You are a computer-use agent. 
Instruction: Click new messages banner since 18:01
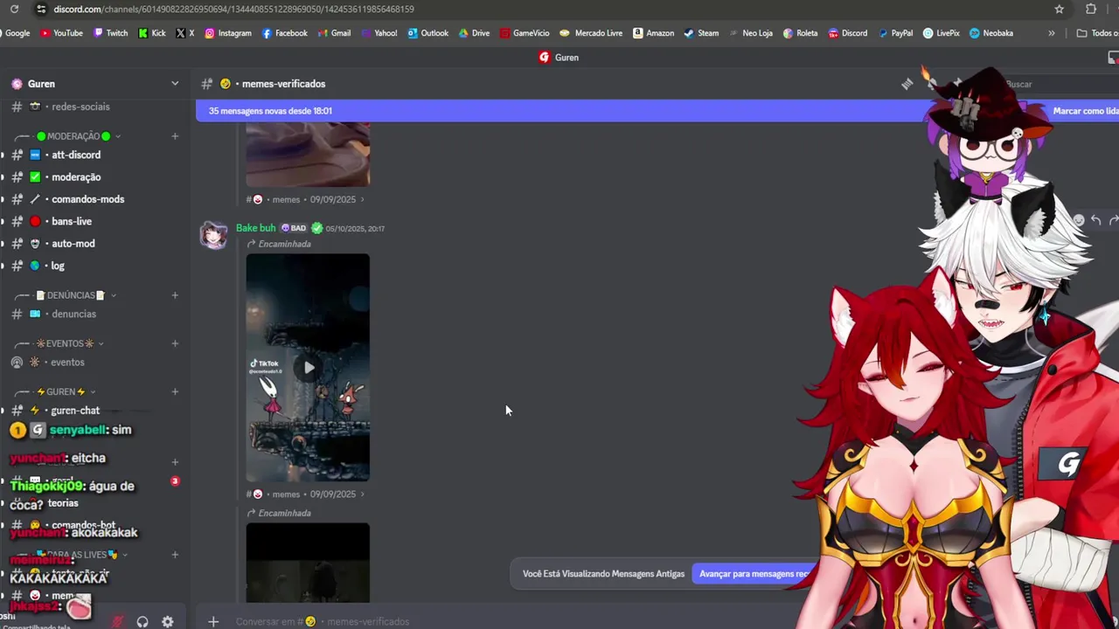point(270,111)
